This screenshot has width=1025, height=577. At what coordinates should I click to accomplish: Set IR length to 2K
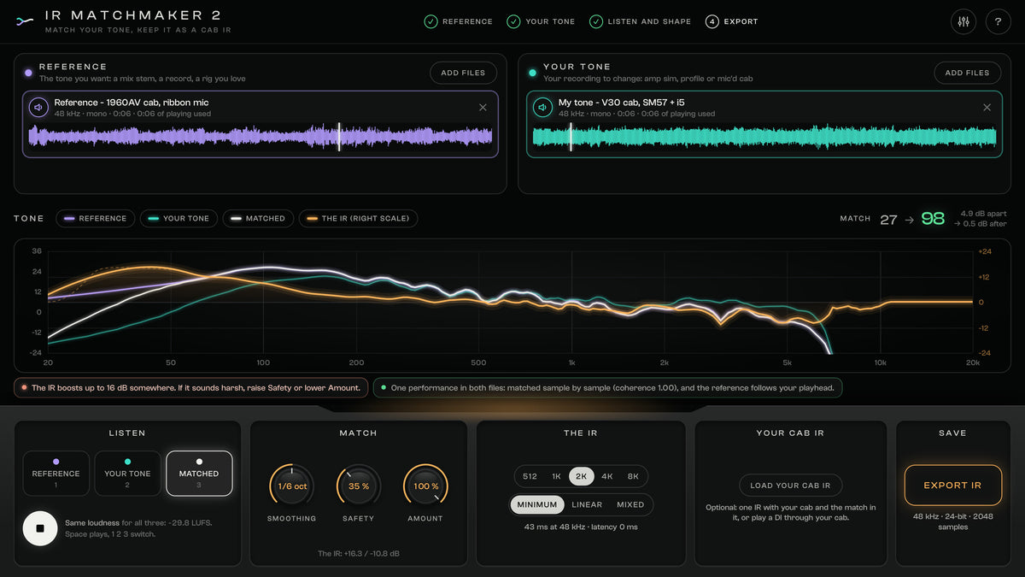(x=582, y=476)
